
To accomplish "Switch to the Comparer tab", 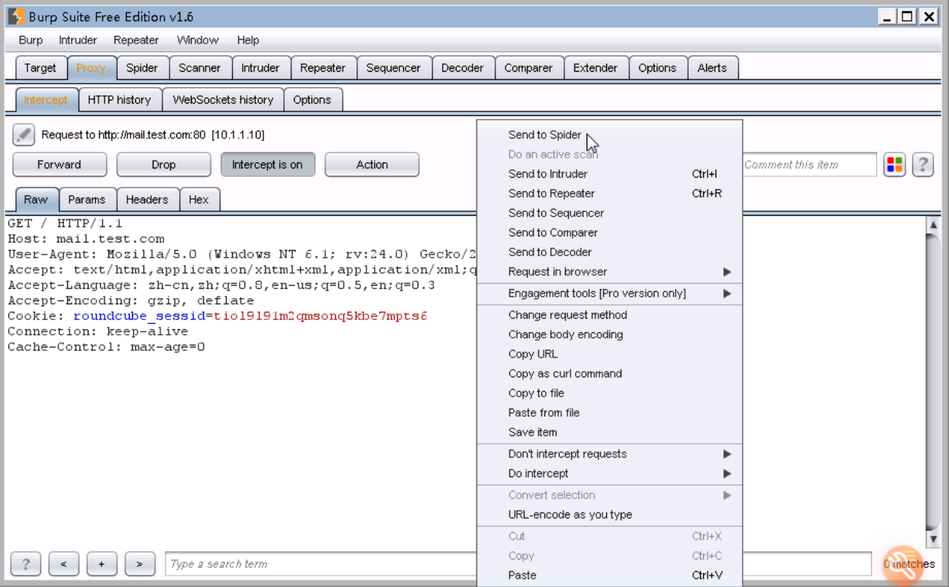I will [528, 68].
